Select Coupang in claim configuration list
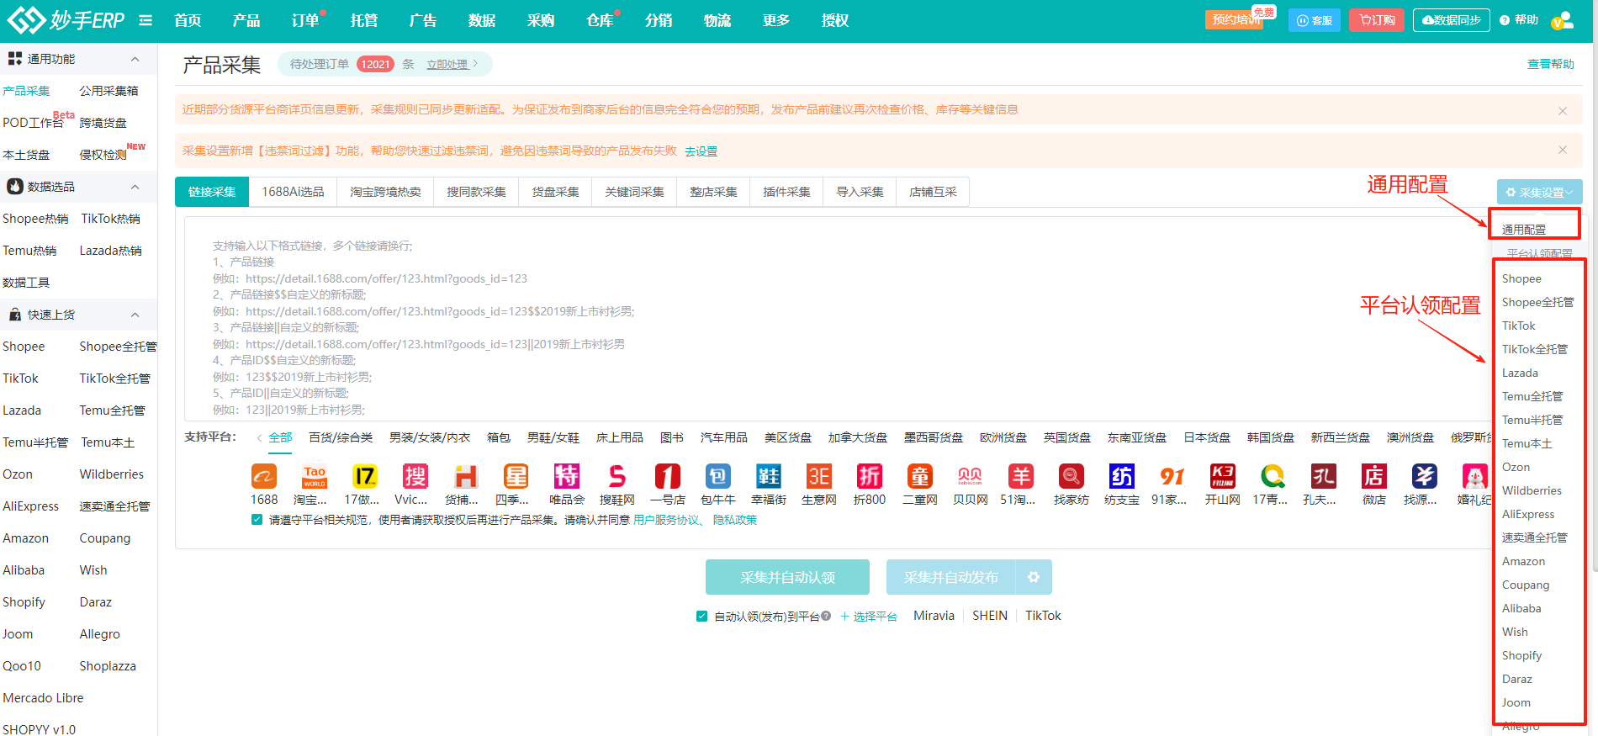The image size is (1598, 736). click(x=1526, y=585)
